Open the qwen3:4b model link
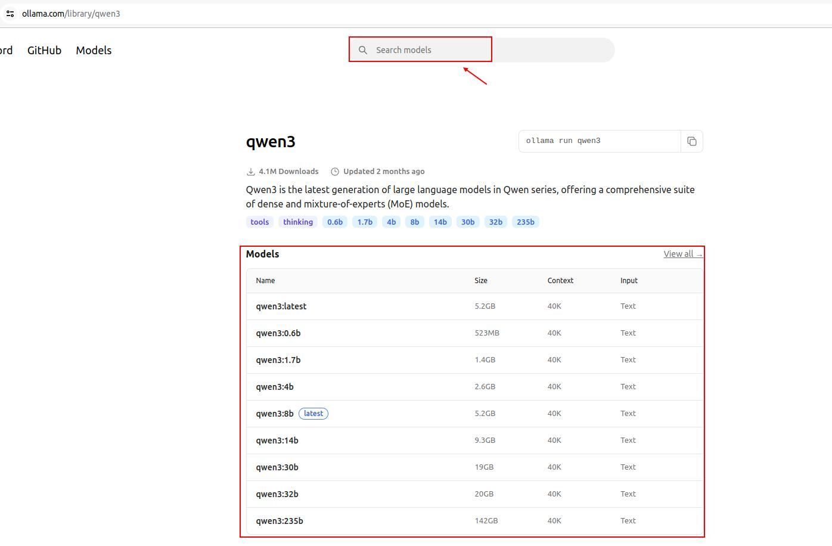Screen dimensions: 832x546 coord(275,387)
